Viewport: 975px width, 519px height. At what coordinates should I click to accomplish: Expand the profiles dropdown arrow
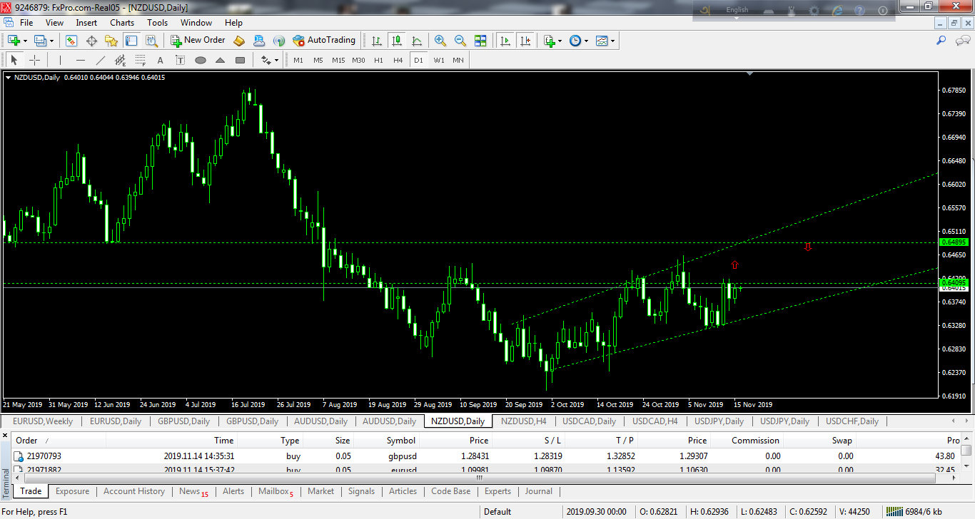52,41
